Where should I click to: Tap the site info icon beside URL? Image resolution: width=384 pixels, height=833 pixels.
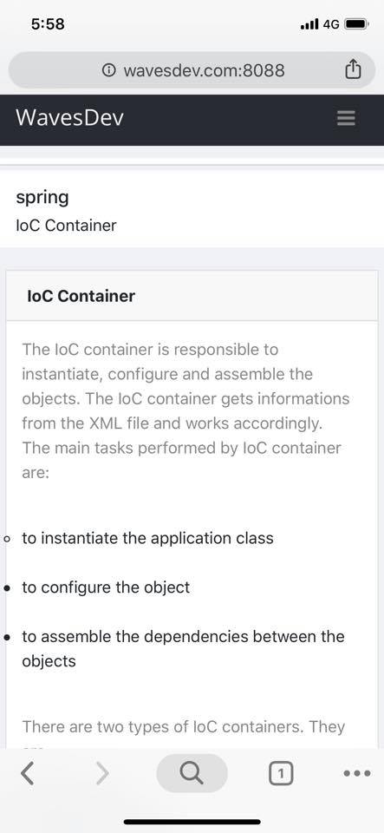[108, 70]
